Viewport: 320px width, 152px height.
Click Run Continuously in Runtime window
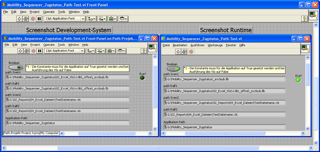tap(184, 52)
